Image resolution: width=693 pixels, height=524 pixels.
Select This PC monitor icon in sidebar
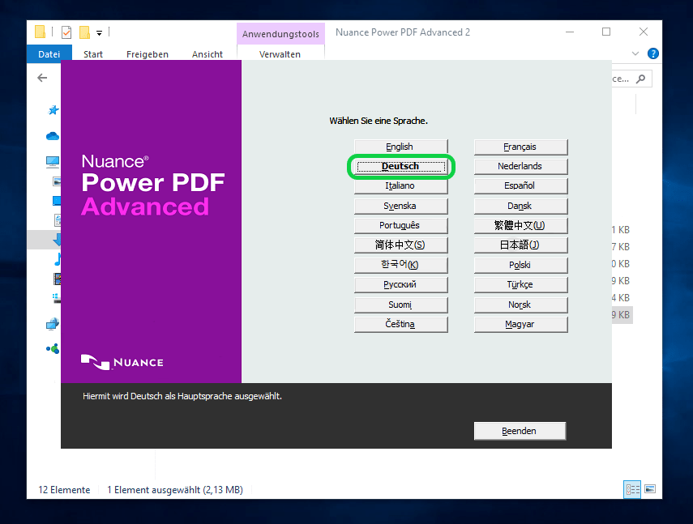[x=53, y=162]
